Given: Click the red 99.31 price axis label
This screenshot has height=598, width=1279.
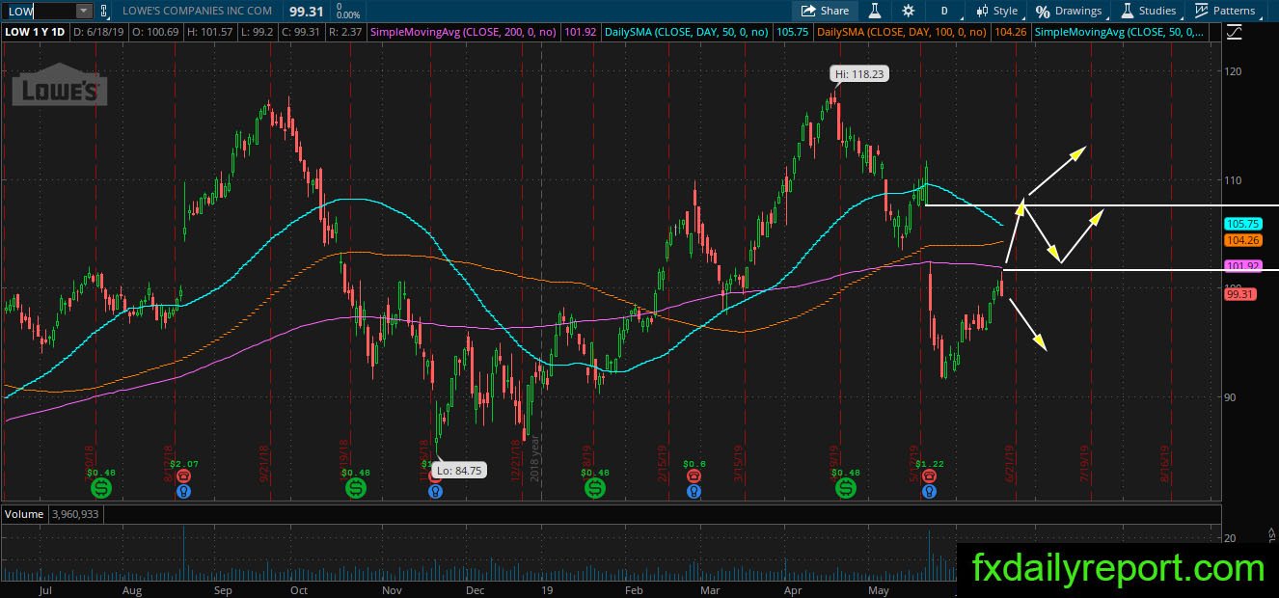Looking at the screenshot, I should click(1240, 295).
